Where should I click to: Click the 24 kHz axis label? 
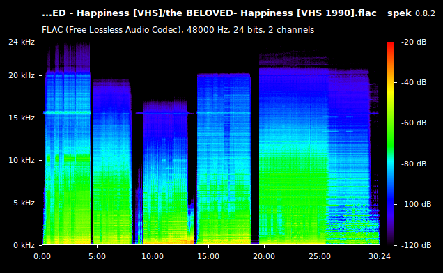(x=22, y=42)
